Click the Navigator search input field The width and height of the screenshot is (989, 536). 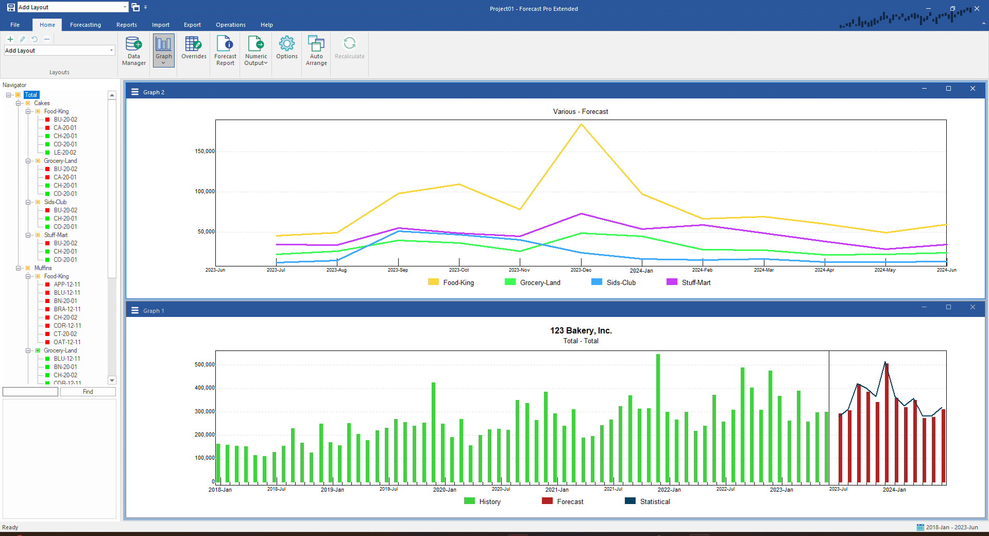point(30,392)
